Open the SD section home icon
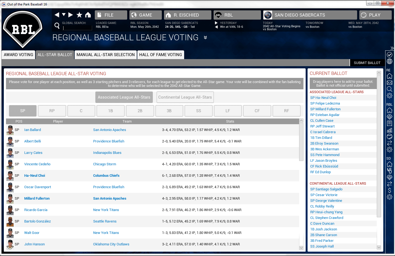 (x=390, y=164)
